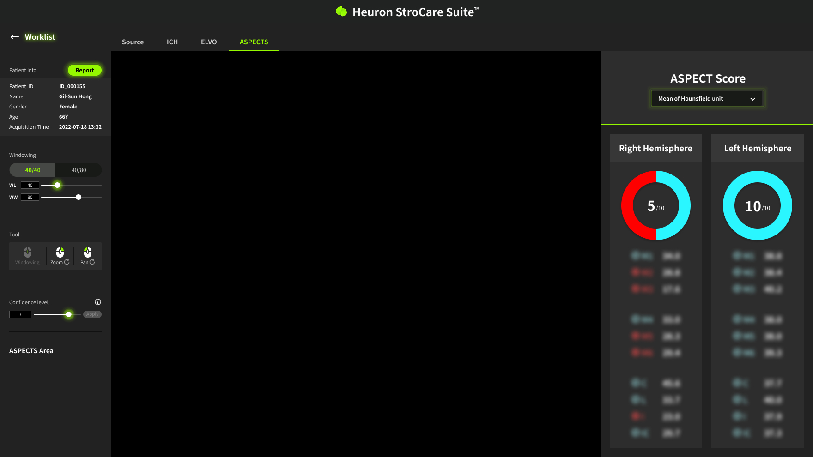This screenshot has height=457, width=813.
Task: Click the age value 66Y
Action: pyautogui.click(x=64, y=117)
